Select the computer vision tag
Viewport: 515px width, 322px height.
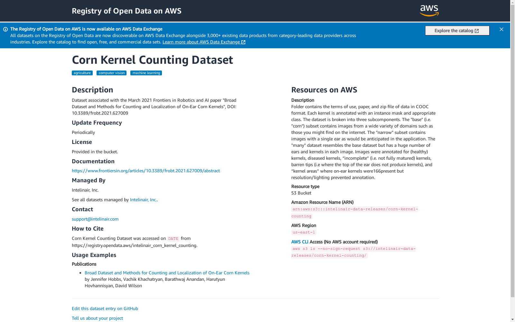[x=112, y=73]
